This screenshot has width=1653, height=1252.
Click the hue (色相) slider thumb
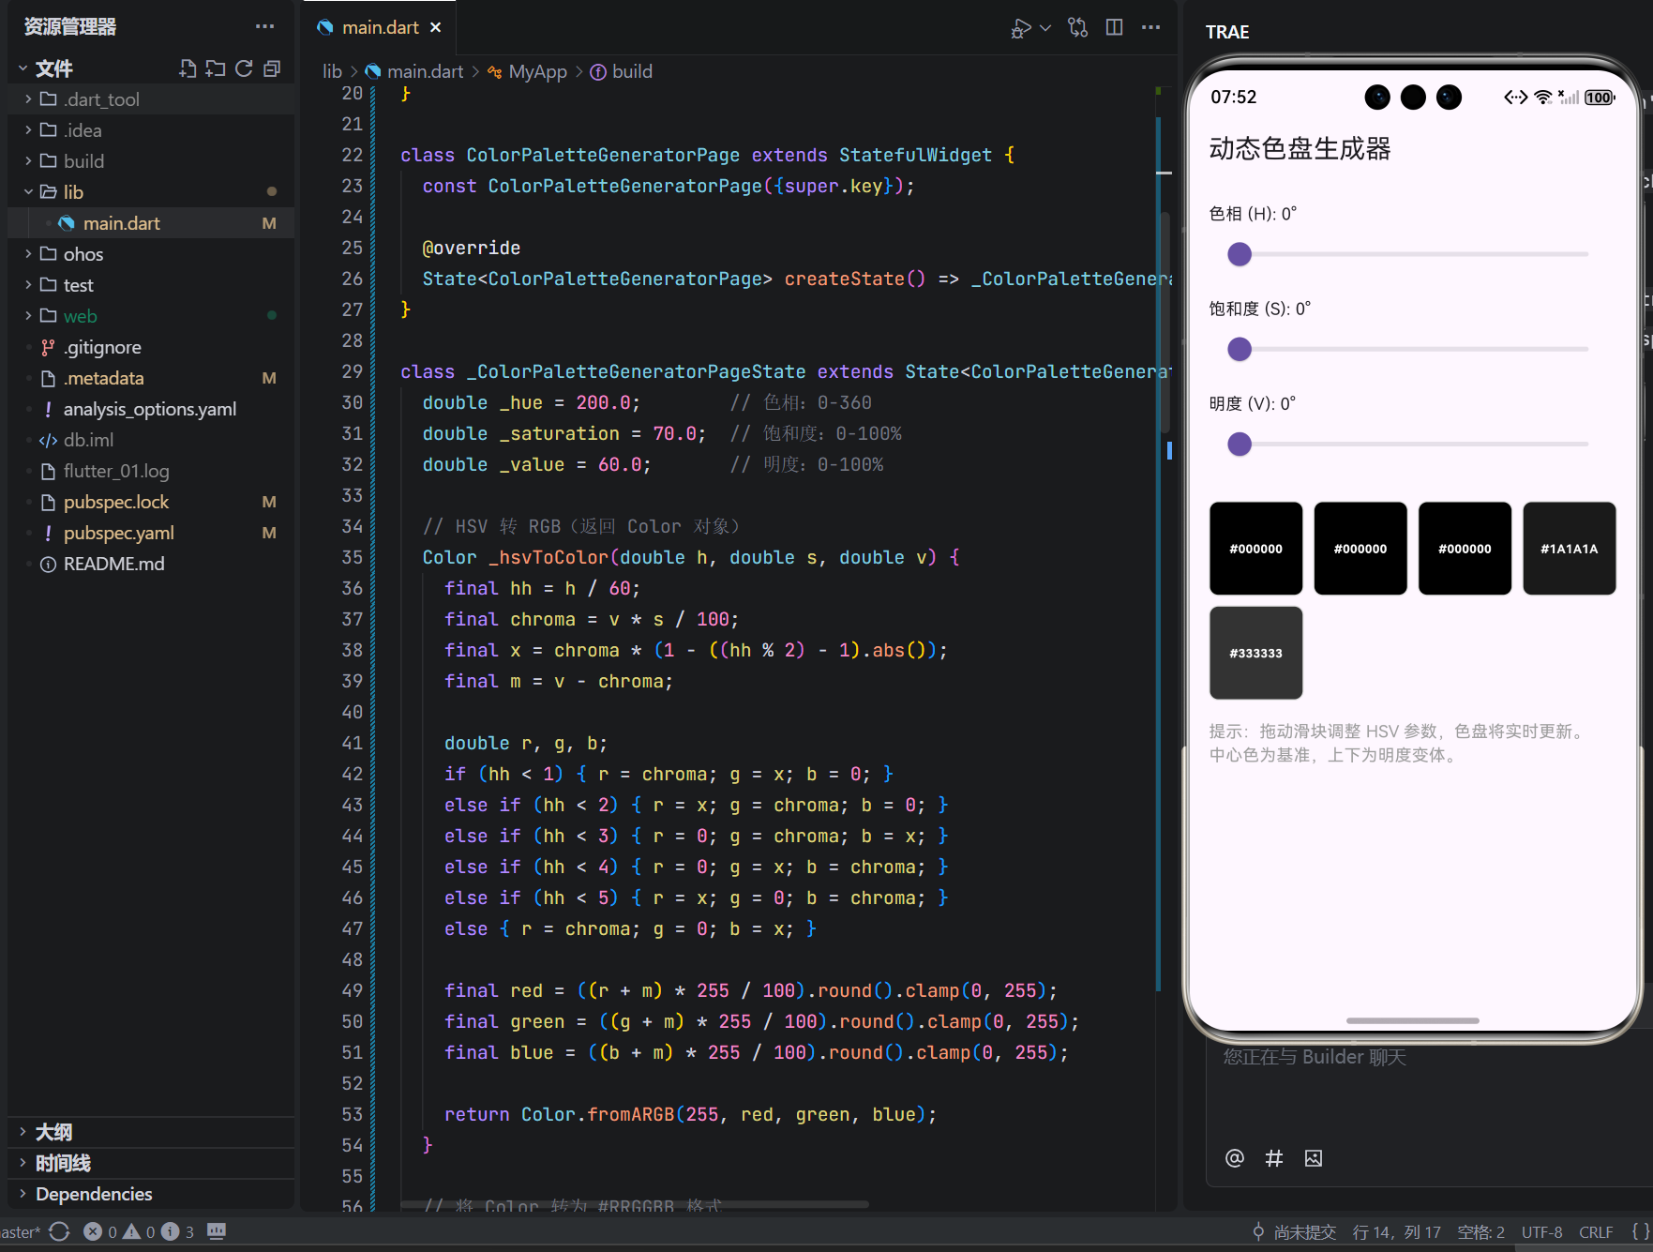tap(1240, 254)
